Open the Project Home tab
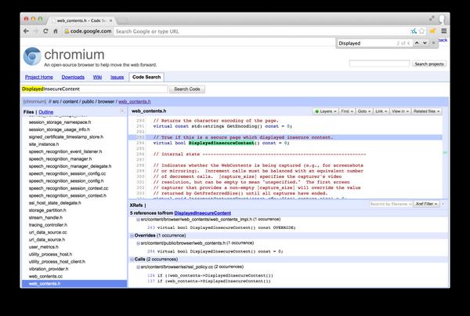The height and width of the screenshot is (316, 470). point(39,77)
